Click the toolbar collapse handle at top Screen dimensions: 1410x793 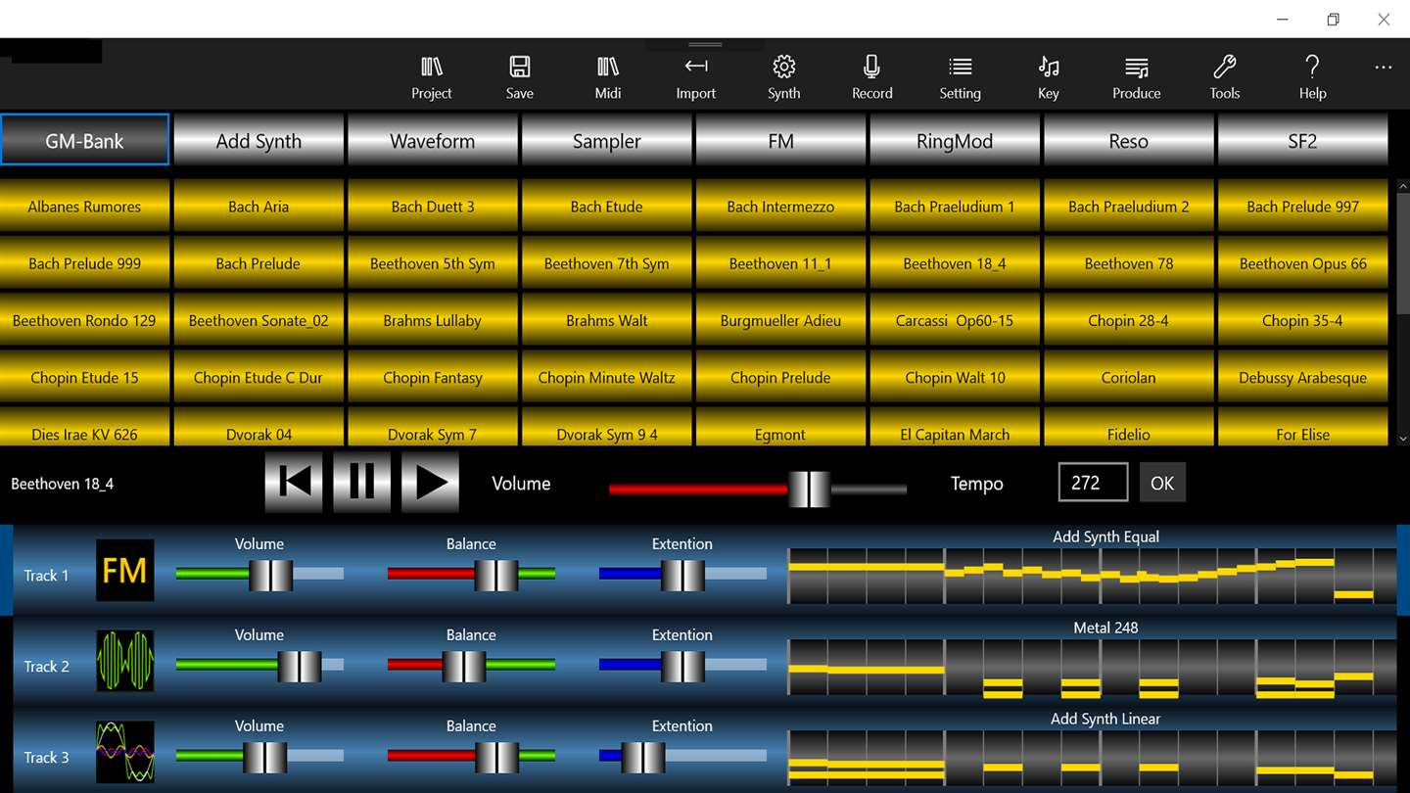click(705, 45)
